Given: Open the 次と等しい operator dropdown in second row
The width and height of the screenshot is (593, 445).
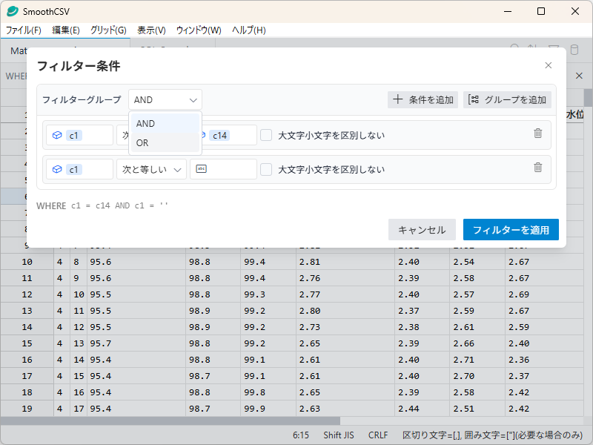Looking at the screenshot, I should point(151,169).
